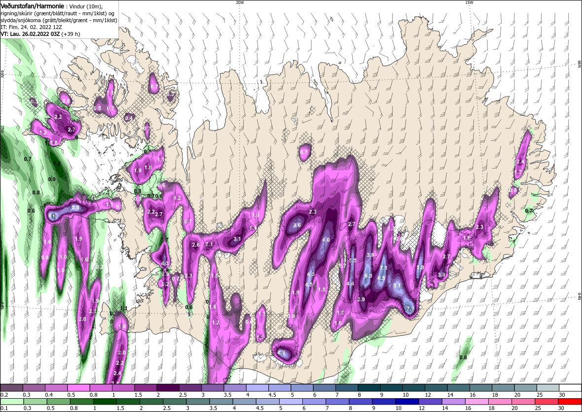
Task: Click the dark grey-purple 0.2 snow legend swatch
Action: click(11, 387)
